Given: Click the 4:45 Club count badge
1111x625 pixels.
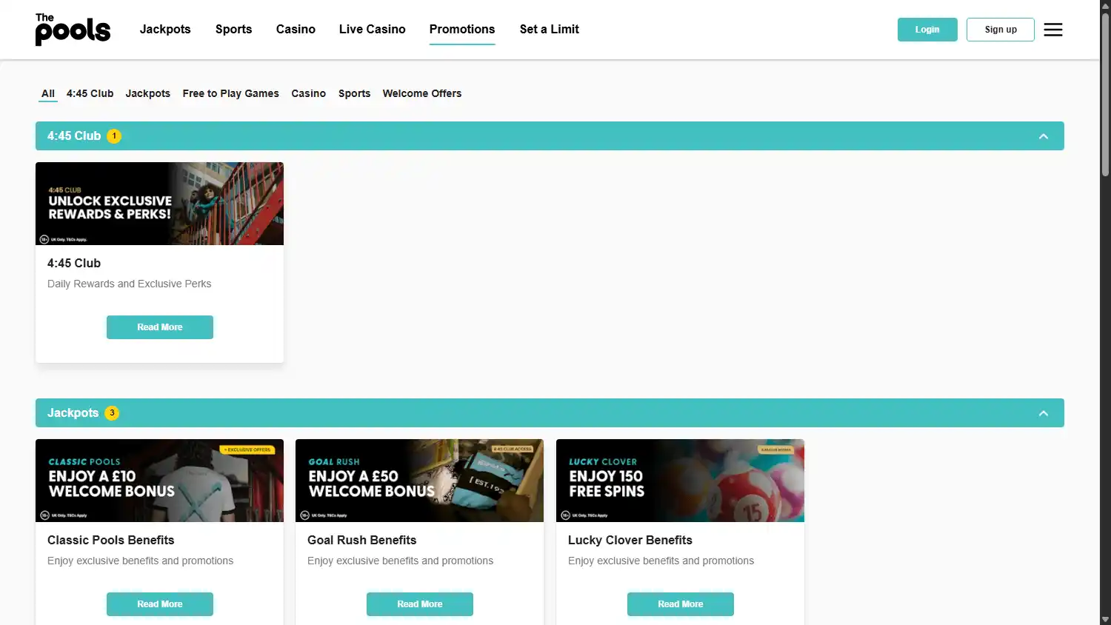Looking at the screenshot, I should click(114, 136).
